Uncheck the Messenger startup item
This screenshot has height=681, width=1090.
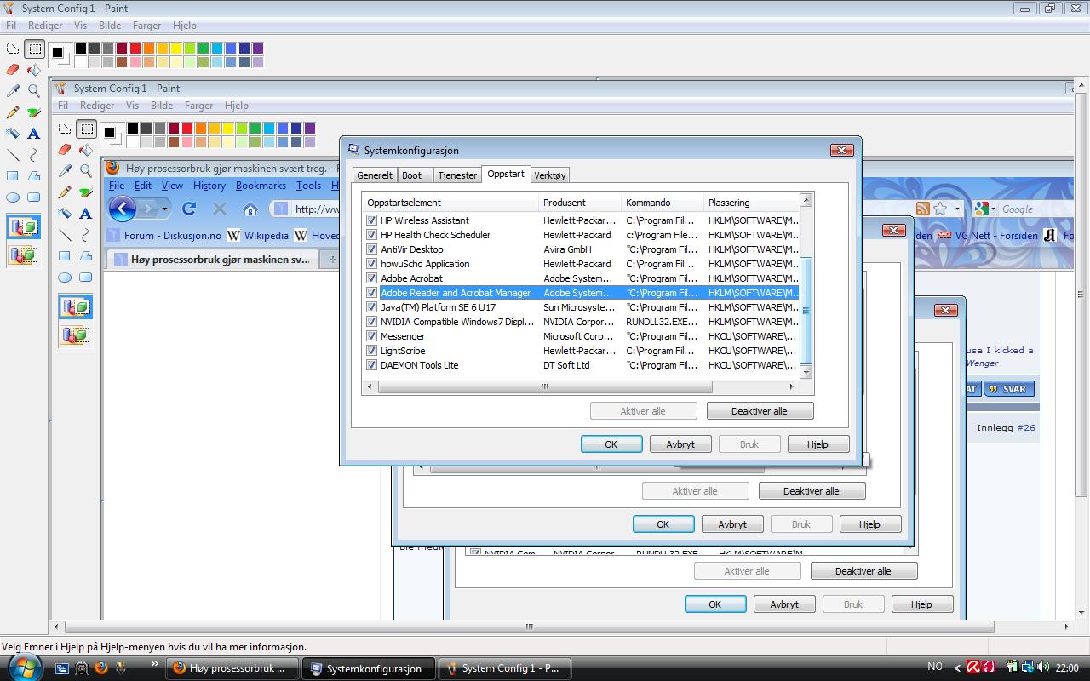coord(371,336)
